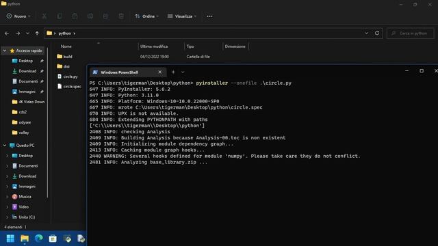Viewport: 438px width, 246px height.
Task: Open the Windows Start menu
Action: coord(10,238)
